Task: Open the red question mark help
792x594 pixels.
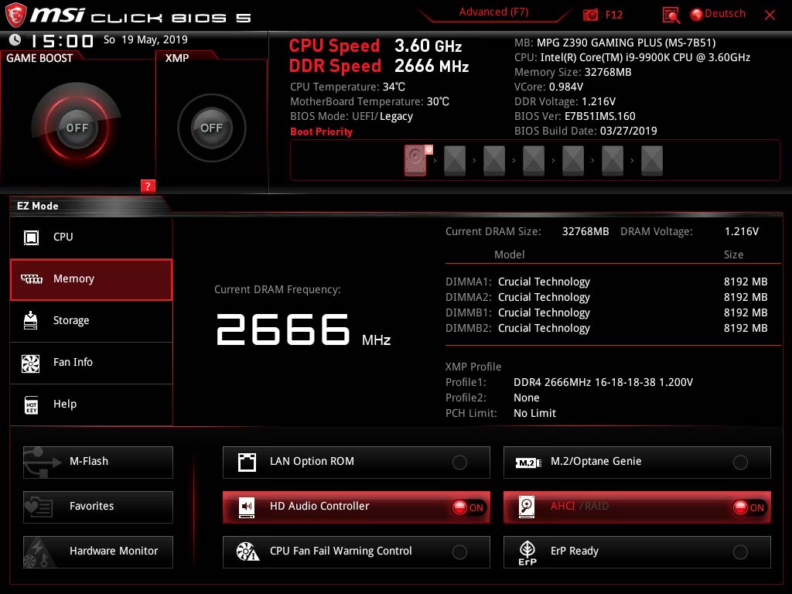Action: pos(148,186)
